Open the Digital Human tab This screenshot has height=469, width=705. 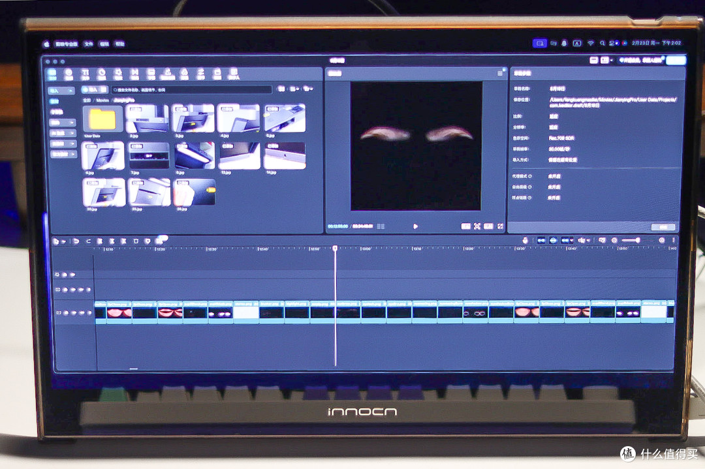coord(233,74)
